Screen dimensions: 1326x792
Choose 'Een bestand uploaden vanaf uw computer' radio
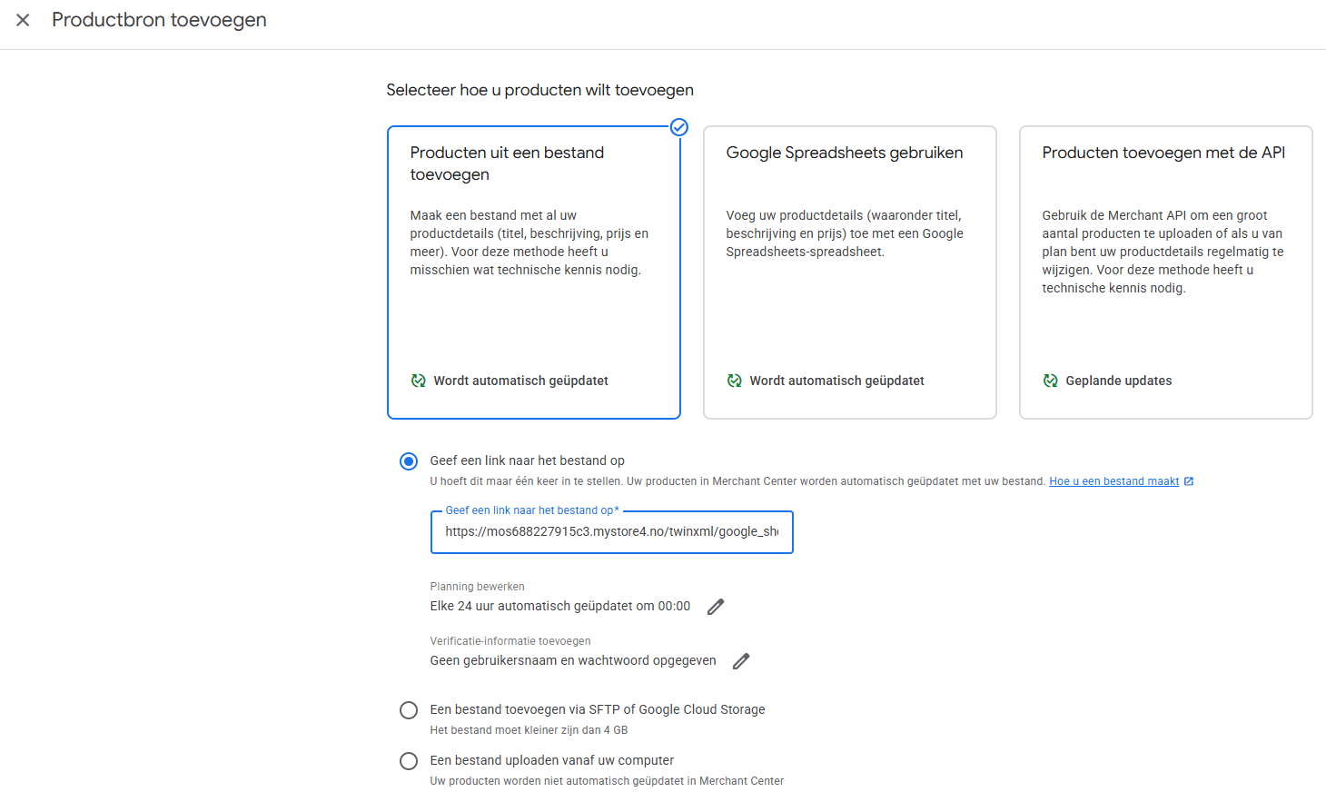pos(409,761)
